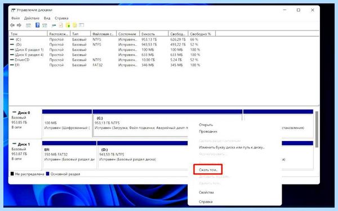Click the Диск 1 disk label panel
The width and height of the screenshot is (338, 211).
click(x=25, y=155)
